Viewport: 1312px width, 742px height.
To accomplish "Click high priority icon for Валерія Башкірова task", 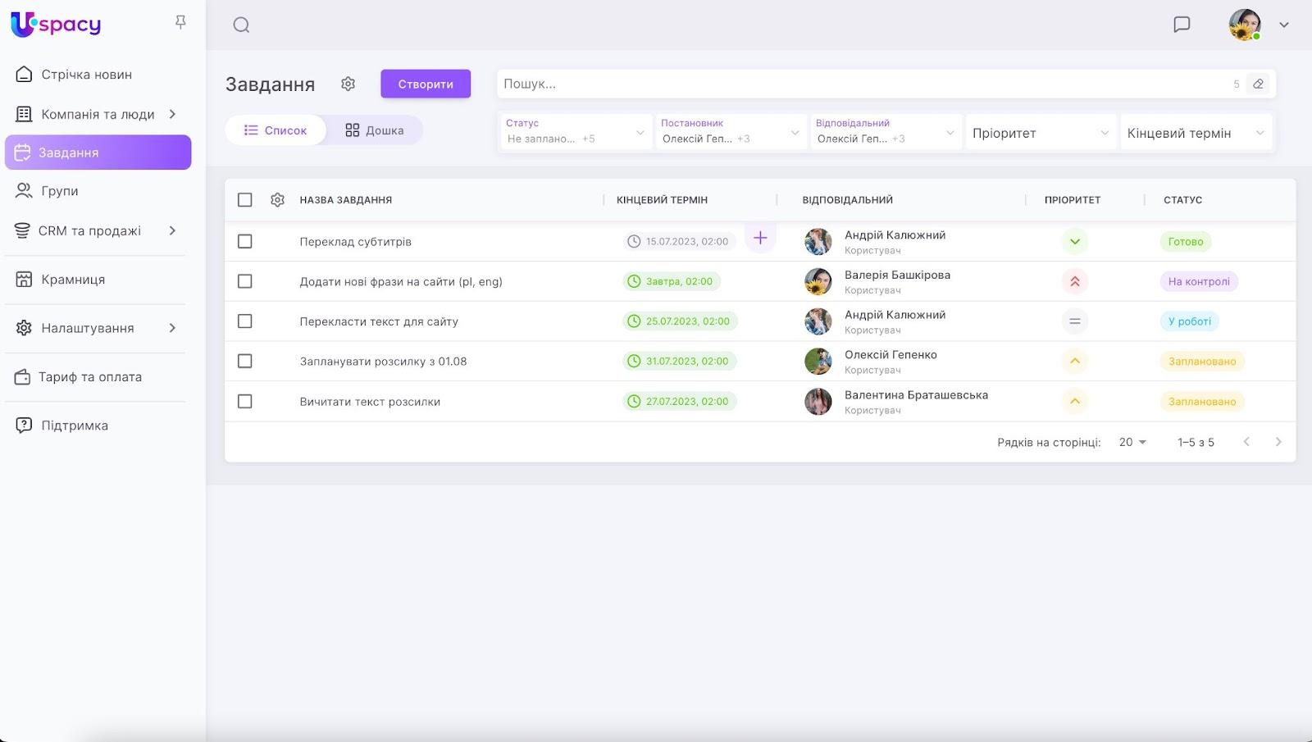I will click(x=1074, y=281).
